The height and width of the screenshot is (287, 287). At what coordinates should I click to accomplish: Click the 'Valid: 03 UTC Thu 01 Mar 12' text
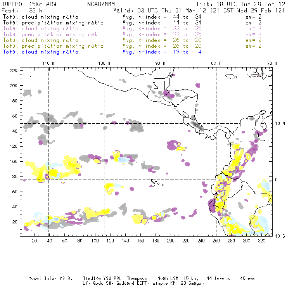(160, 10)
